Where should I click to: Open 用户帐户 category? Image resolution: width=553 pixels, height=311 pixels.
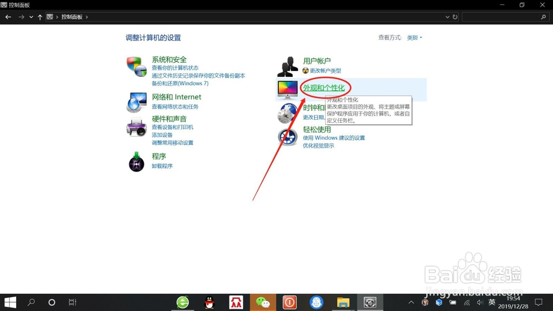[x=317, y=61]
